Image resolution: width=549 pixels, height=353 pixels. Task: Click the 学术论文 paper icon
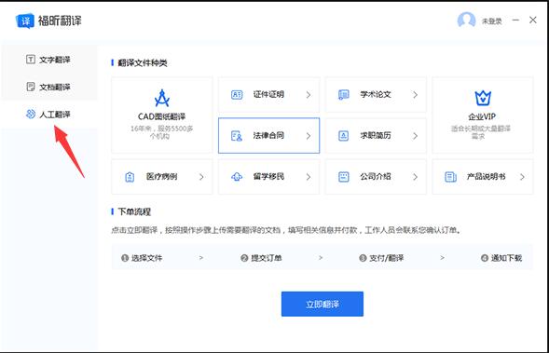click(x=344, y=95)
